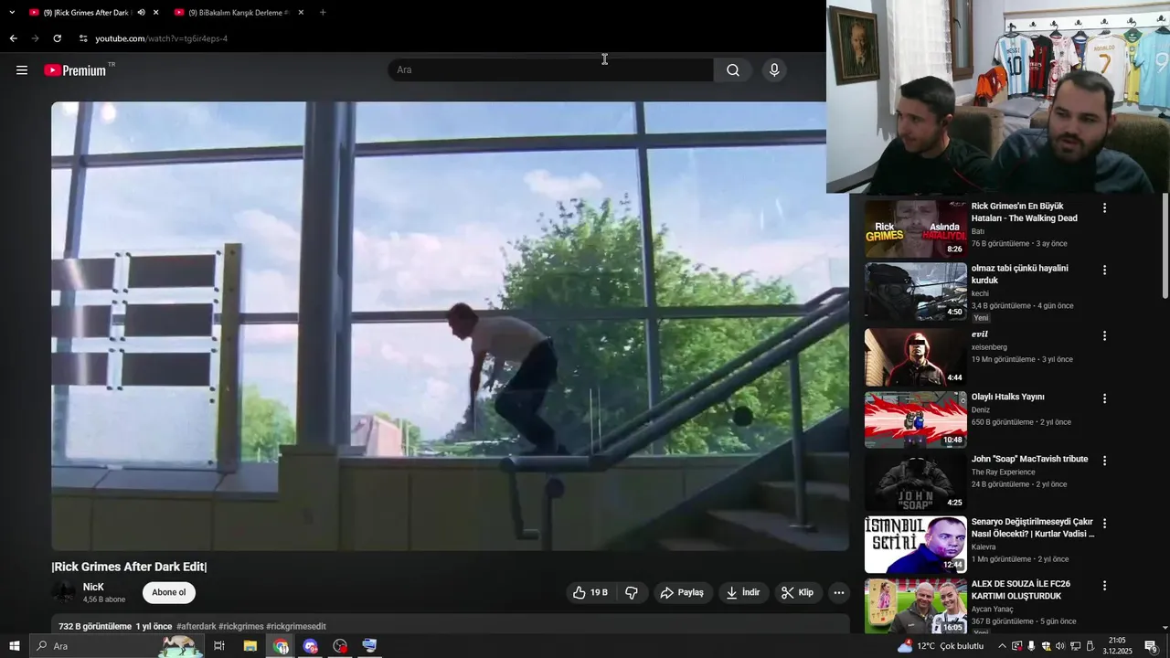Open 'olmaz tabi çünkü hayalini kurduk' title
Screen dimensions: 1170x658
click(1019, 274)
